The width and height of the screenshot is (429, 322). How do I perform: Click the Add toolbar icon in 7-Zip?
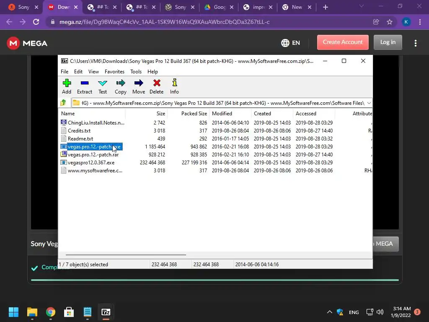tap(67, 86)
